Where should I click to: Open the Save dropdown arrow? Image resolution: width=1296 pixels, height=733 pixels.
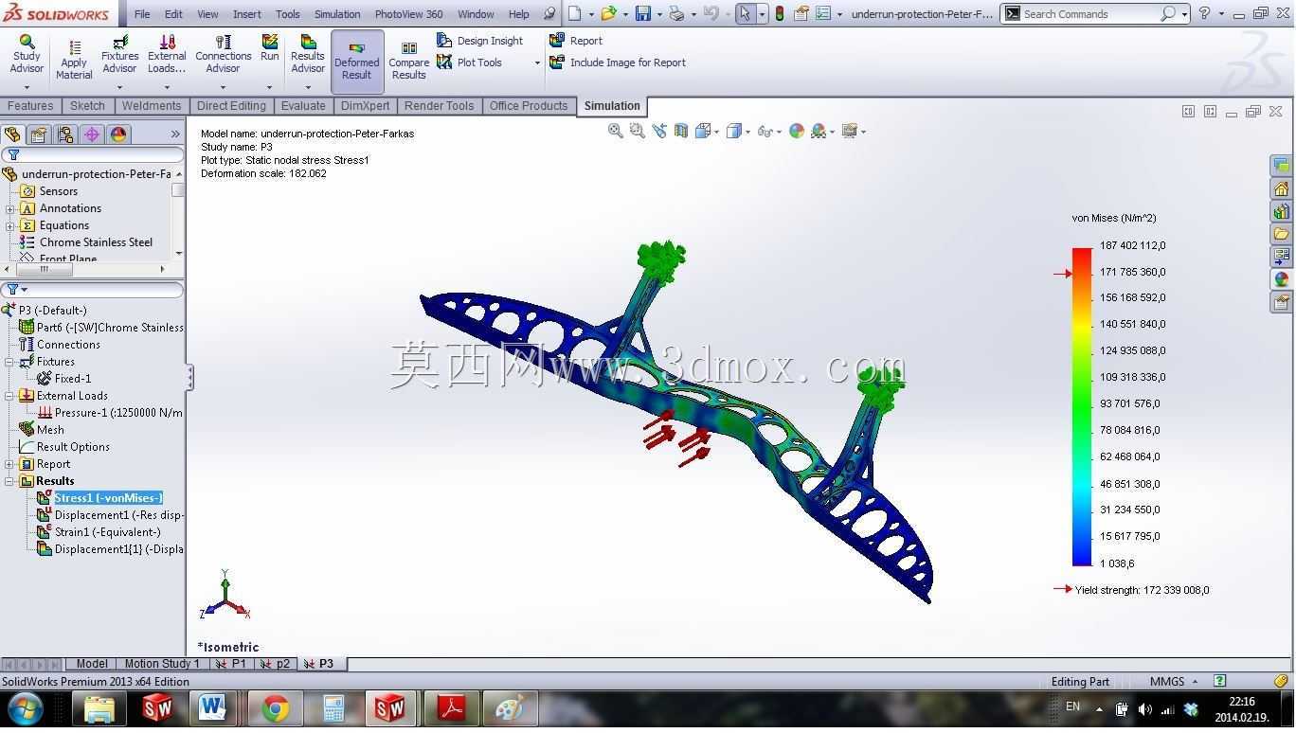pos(659,15)
